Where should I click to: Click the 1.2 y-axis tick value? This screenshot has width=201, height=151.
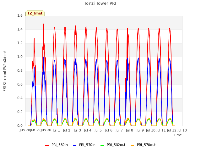pos(20,43)
